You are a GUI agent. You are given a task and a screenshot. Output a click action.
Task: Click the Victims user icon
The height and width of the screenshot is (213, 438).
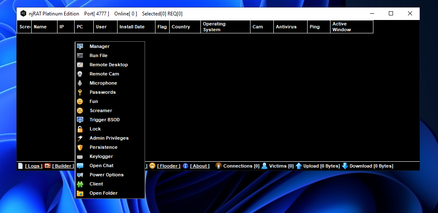point(264,166)
